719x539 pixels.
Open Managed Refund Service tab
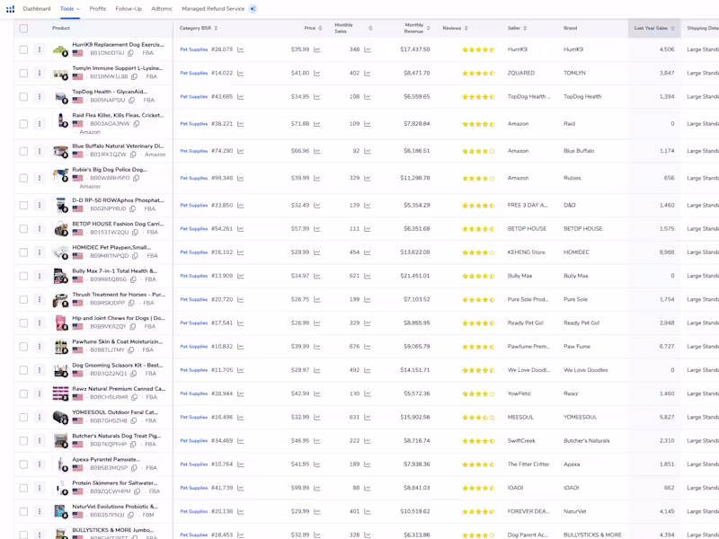(x=213, y=9)
